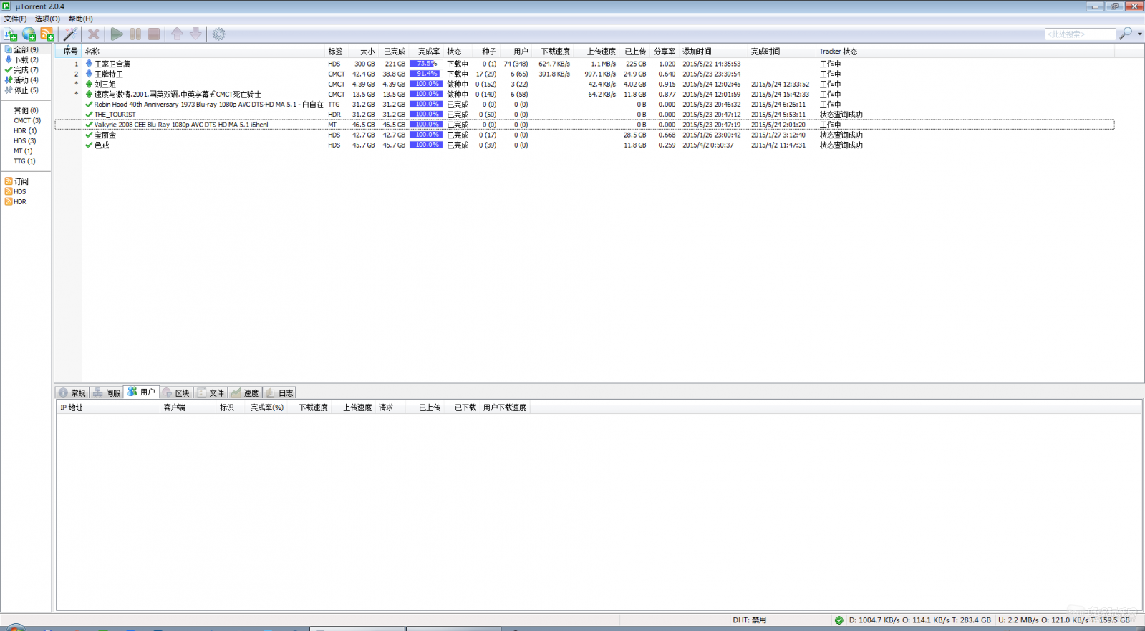Click 73.5% progress bar of 王家卫合集
This screenshot has height=631, width=1145.
point(425,64)
